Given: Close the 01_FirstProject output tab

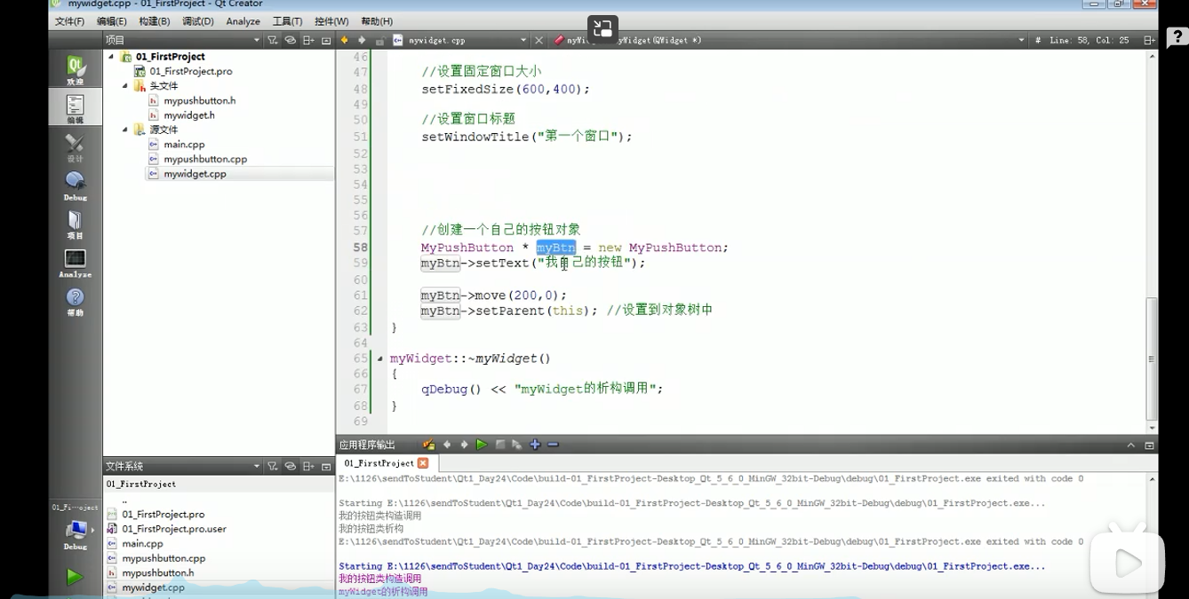Looking at the screenshot, I should (423, 463).
